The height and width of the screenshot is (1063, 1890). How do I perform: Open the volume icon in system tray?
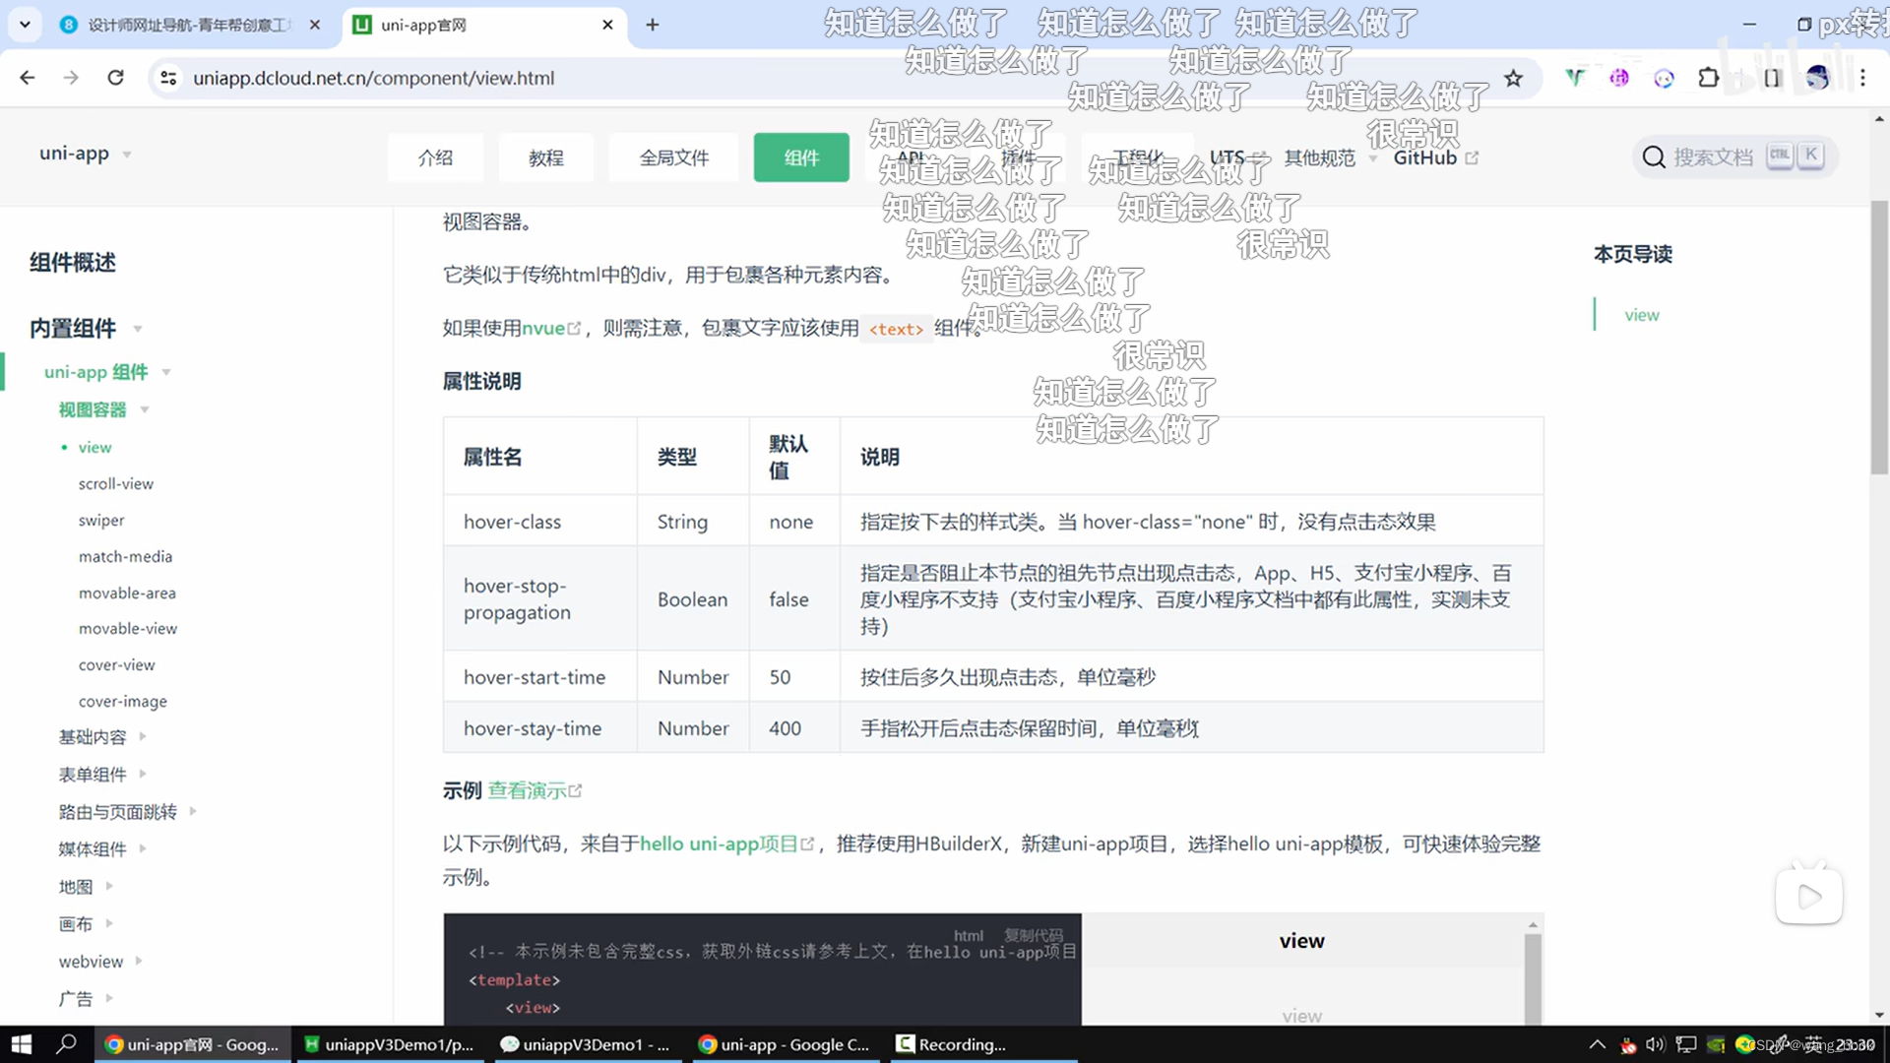click(x=1655, y=1044)
